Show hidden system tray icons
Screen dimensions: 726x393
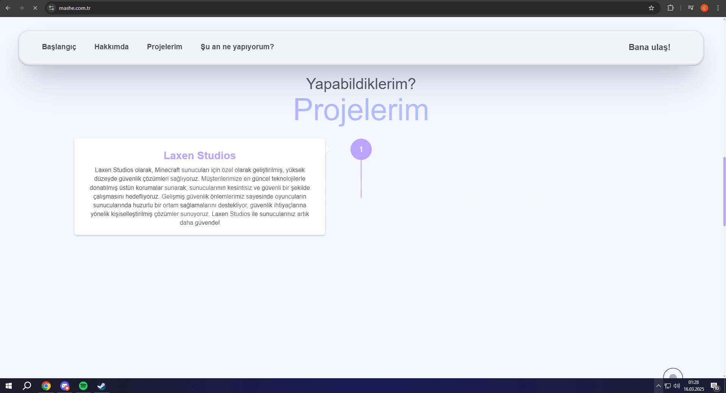point(659,386)
